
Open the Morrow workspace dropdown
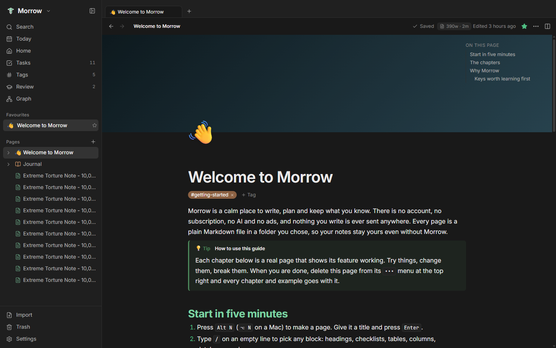pos(29,11)
